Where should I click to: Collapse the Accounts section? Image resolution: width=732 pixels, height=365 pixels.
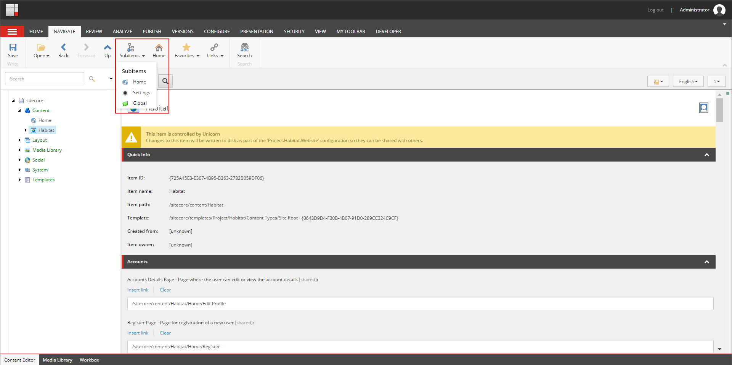click(x=706, y=262)
